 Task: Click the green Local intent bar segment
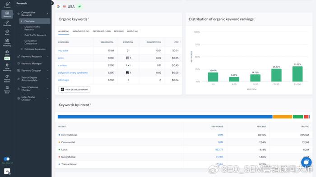point(298,117)
